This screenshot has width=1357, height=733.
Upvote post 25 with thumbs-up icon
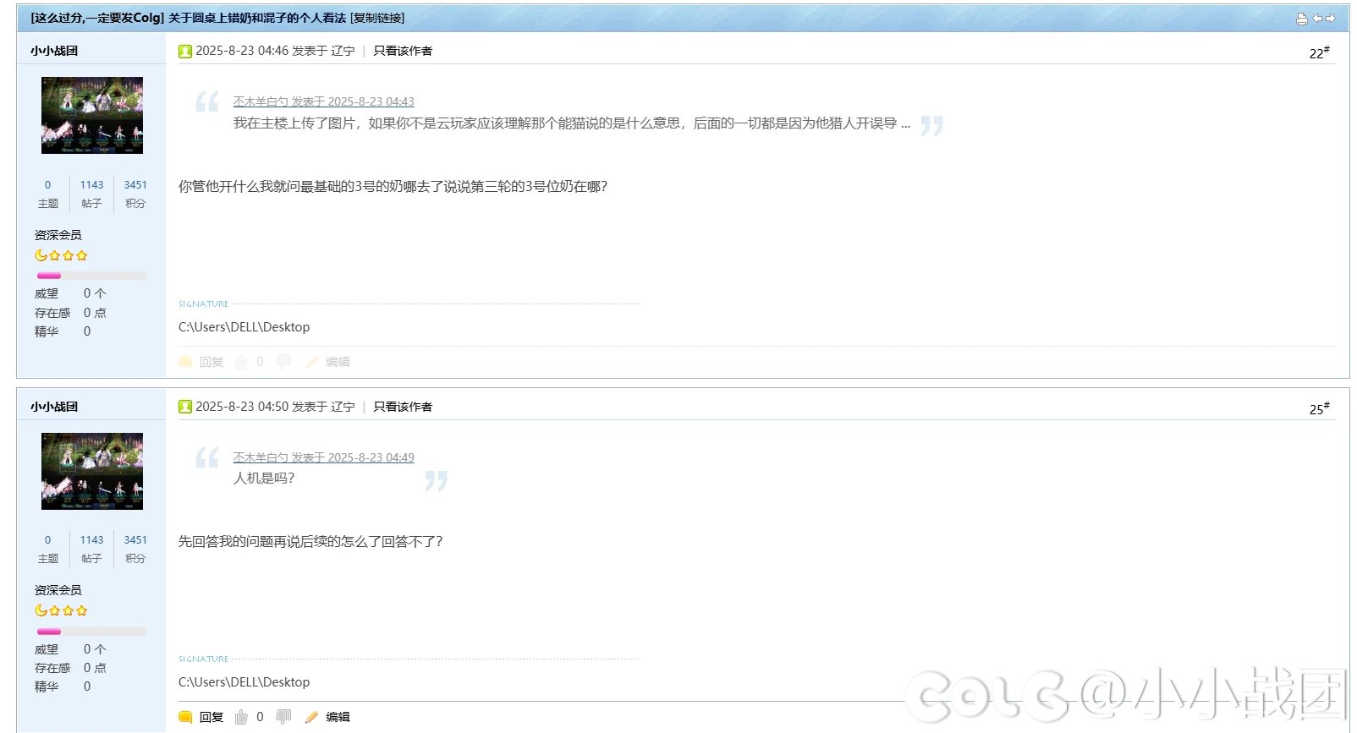tap(241, 717)
